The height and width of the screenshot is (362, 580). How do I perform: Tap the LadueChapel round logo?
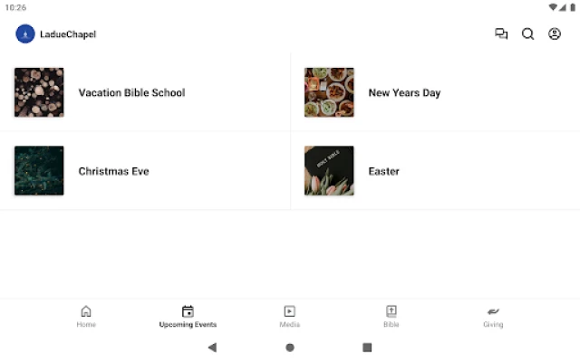coord(25,34)
